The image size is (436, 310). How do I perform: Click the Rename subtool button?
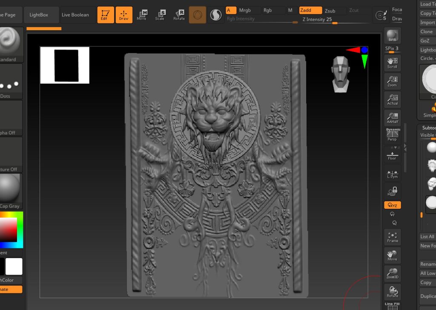(427, 264)
